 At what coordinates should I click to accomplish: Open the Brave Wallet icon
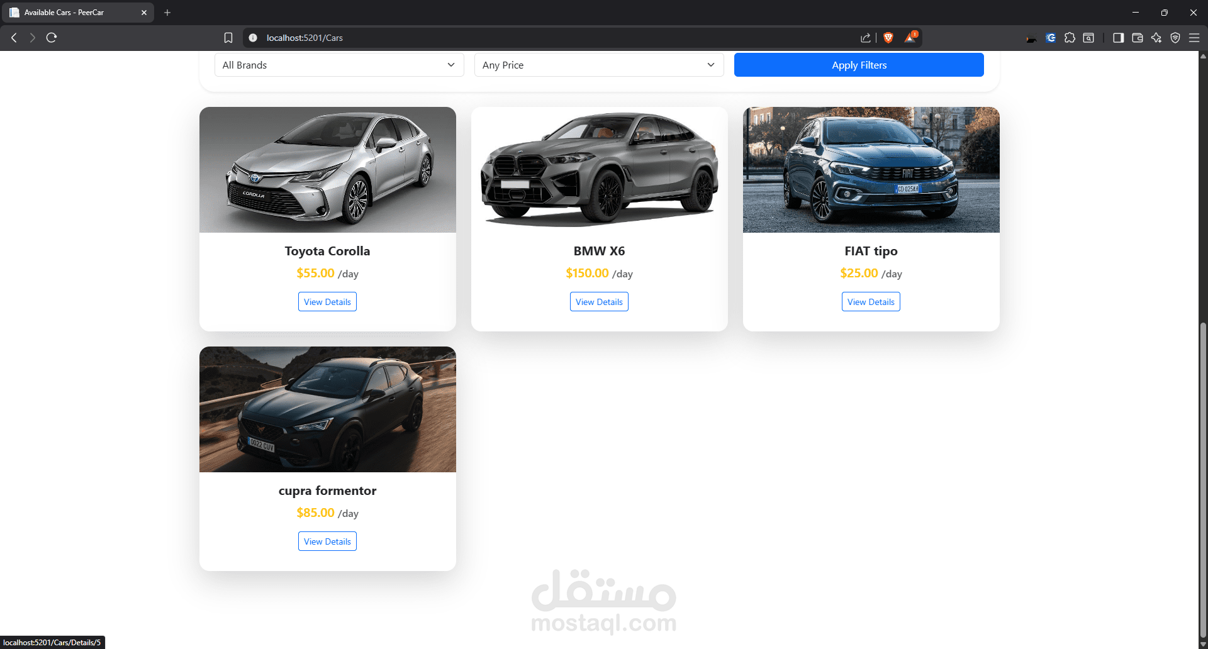point(1138,38)
